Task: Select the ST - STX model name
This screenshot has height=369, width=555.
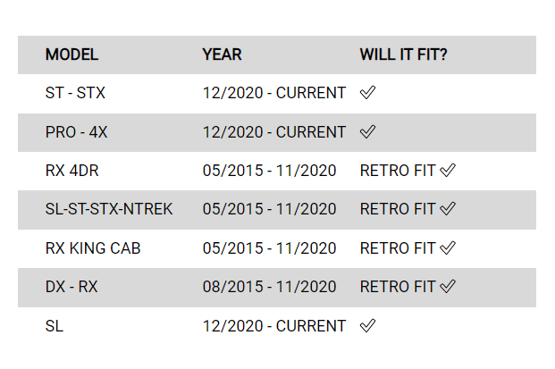Action: (x=75, y=93)
